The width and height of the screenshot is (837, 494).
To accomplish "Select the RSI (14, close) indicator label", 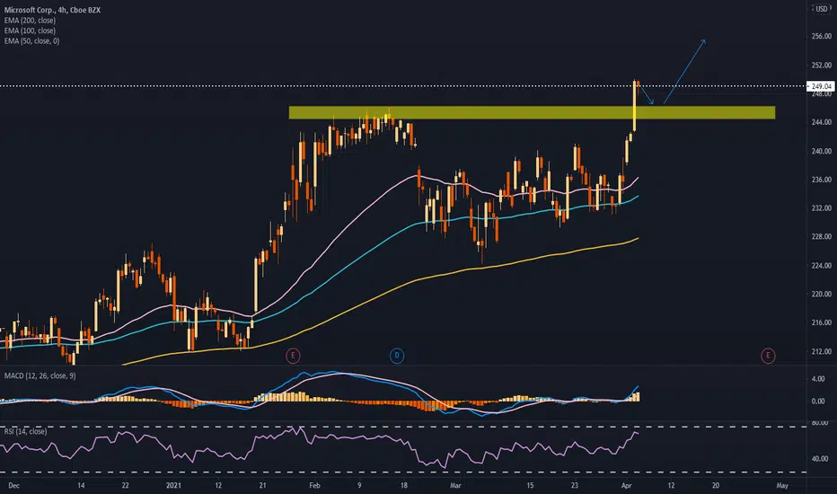I will pyautogui.click(x=25, y=431).
